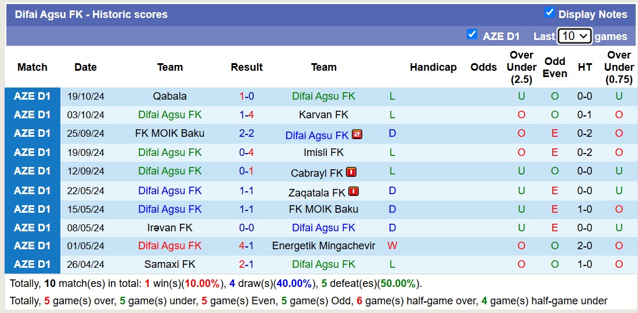This screenshot has height=313, width=638.
Task: Toggle the Display Notes checkbox
Action: (x=549, y=13)
